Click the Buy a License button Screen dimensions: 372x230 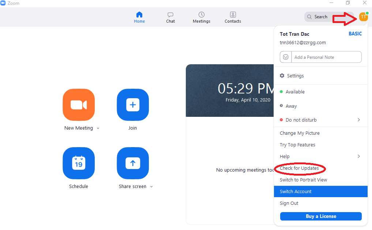[321, 216]
